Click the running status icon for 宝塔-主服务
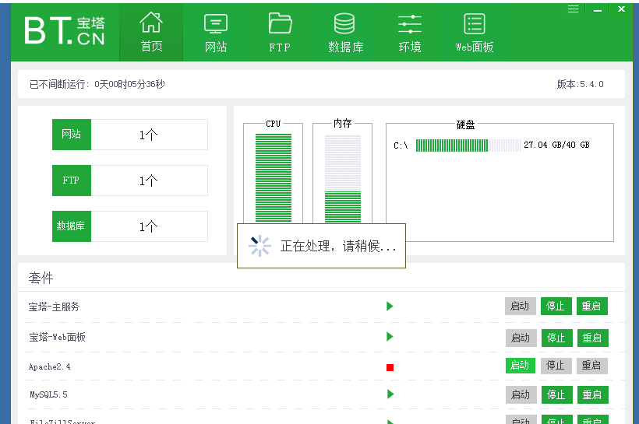This screenshot has height=424, width=639. pos(390,306)
